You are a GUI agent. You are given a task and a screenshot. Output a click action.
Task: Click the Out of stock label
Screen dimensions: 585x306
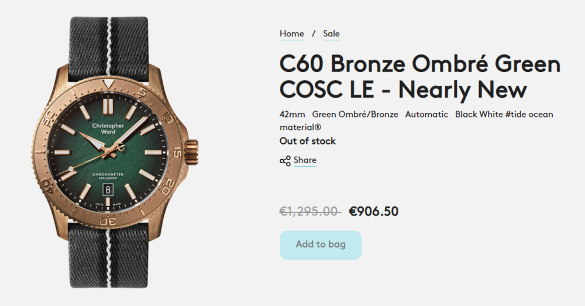point(307,141)
